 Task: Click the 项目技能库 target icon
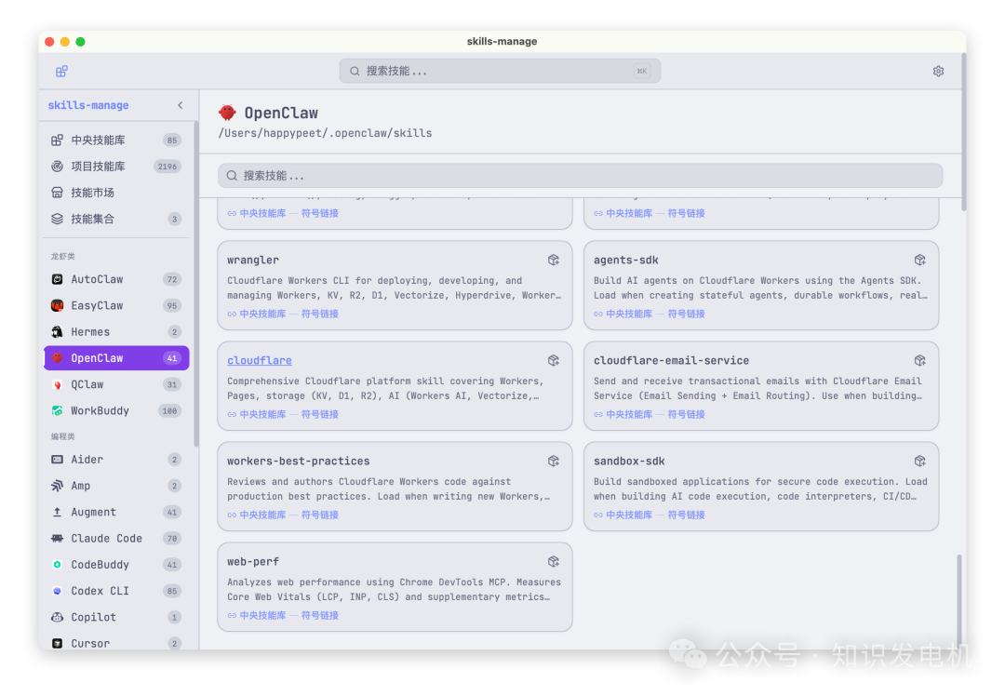(x=57, y=166)
